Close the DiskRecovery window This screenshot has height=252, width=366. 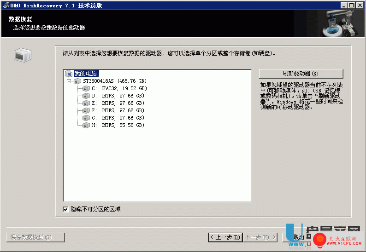click(x=360, y=6)
